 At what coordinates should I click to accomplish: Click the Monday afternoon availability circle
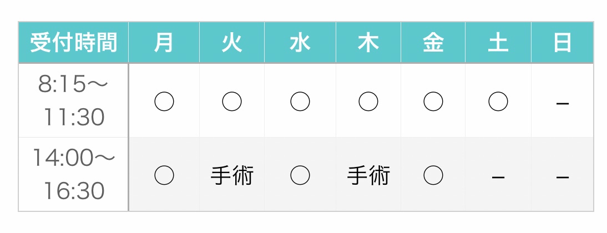[x=164, y=175]
